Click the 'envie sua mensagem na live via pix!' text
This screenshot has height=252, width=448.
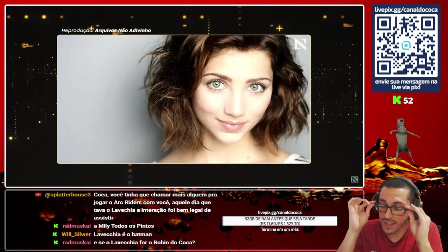pos(406,84)
